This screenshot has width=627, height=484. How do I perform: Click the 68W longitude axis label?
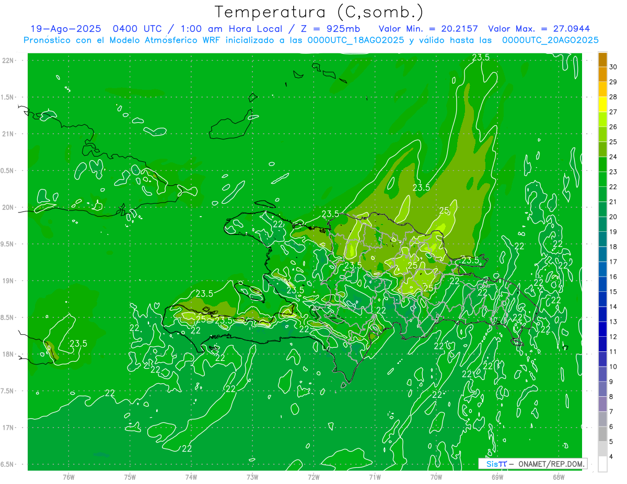[x=559, y=477]
